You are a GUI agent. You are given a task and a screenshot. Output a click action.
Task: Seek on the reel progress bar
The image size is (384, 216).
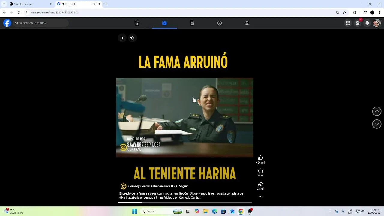[x=185, y=203]
